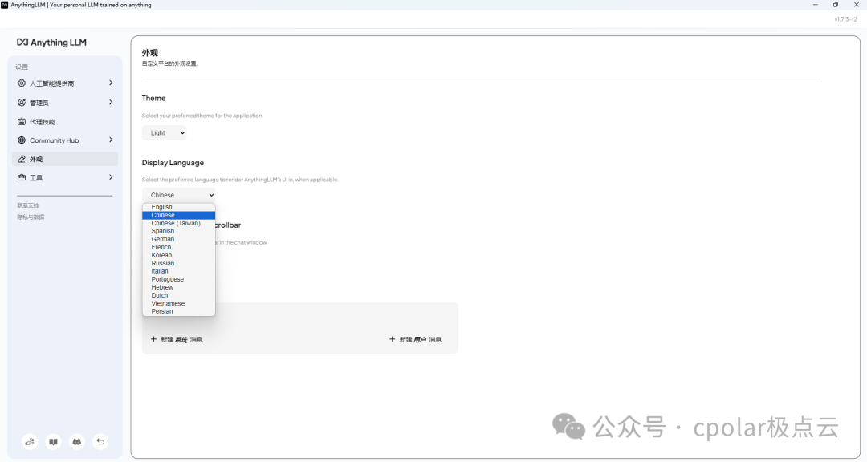The width and height of the screenshot is (867, 462).
Task: Click the Display Language dropdown showing Chinese
Action: [x=178, y=195]
